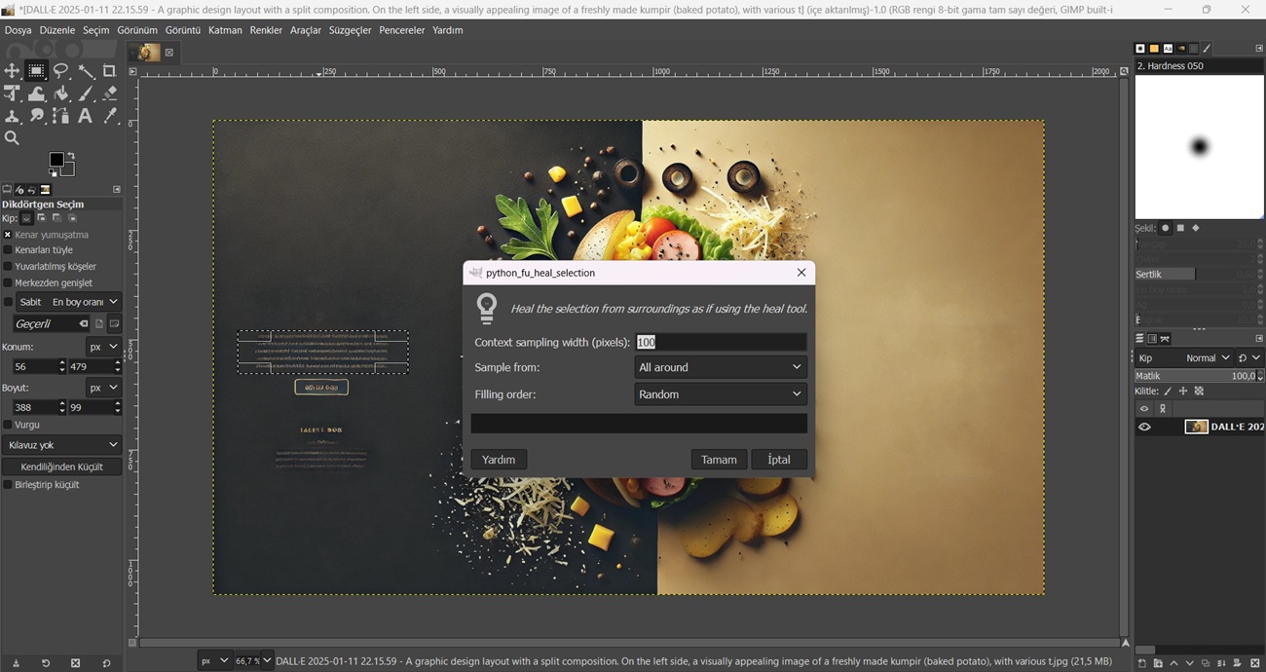The height and width of the screenshot is (672, 1266).
Task: Pick the Fuzzy Select magic wand tool
Action: pyautogui.click(x=86, y=71)
